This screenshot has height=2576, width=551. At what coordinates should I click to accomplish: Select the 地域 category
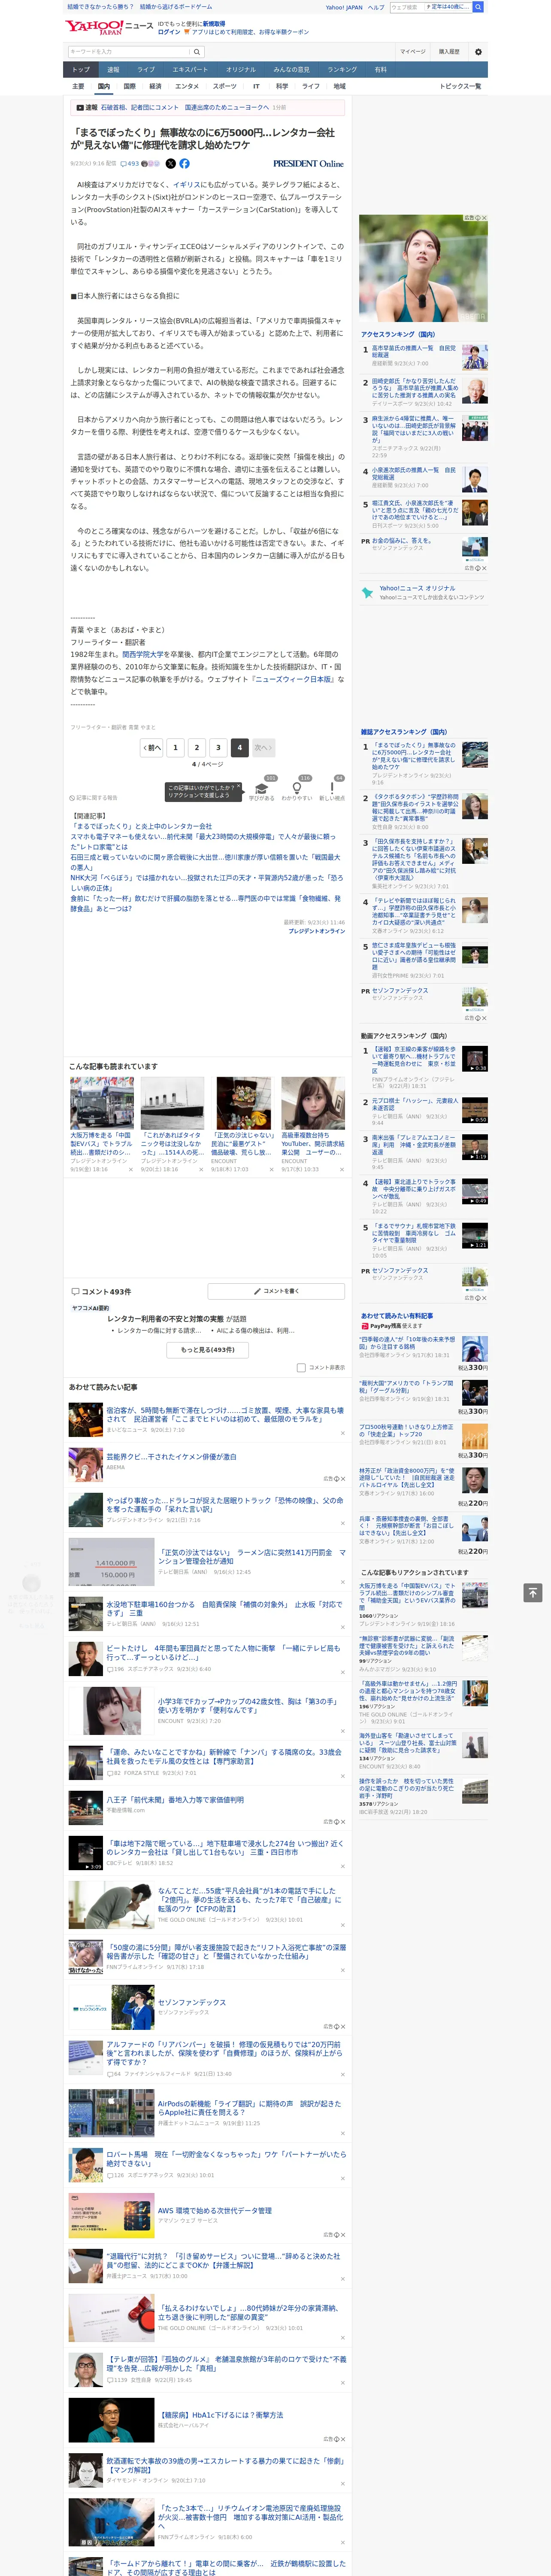click(x=340, y=86)
